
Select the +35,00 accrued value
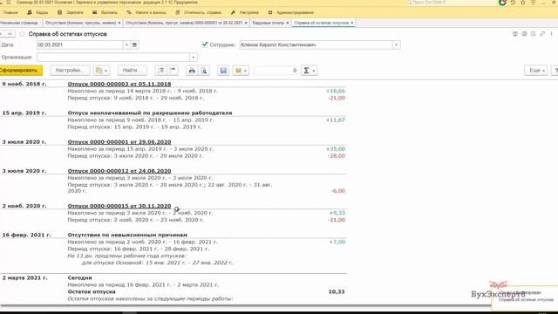coord(335,149)
